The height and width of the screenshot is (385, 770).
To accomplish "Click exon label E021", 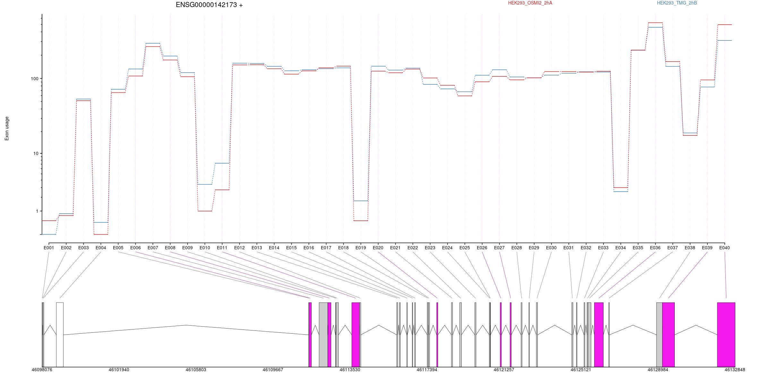I will click(395, 248).
